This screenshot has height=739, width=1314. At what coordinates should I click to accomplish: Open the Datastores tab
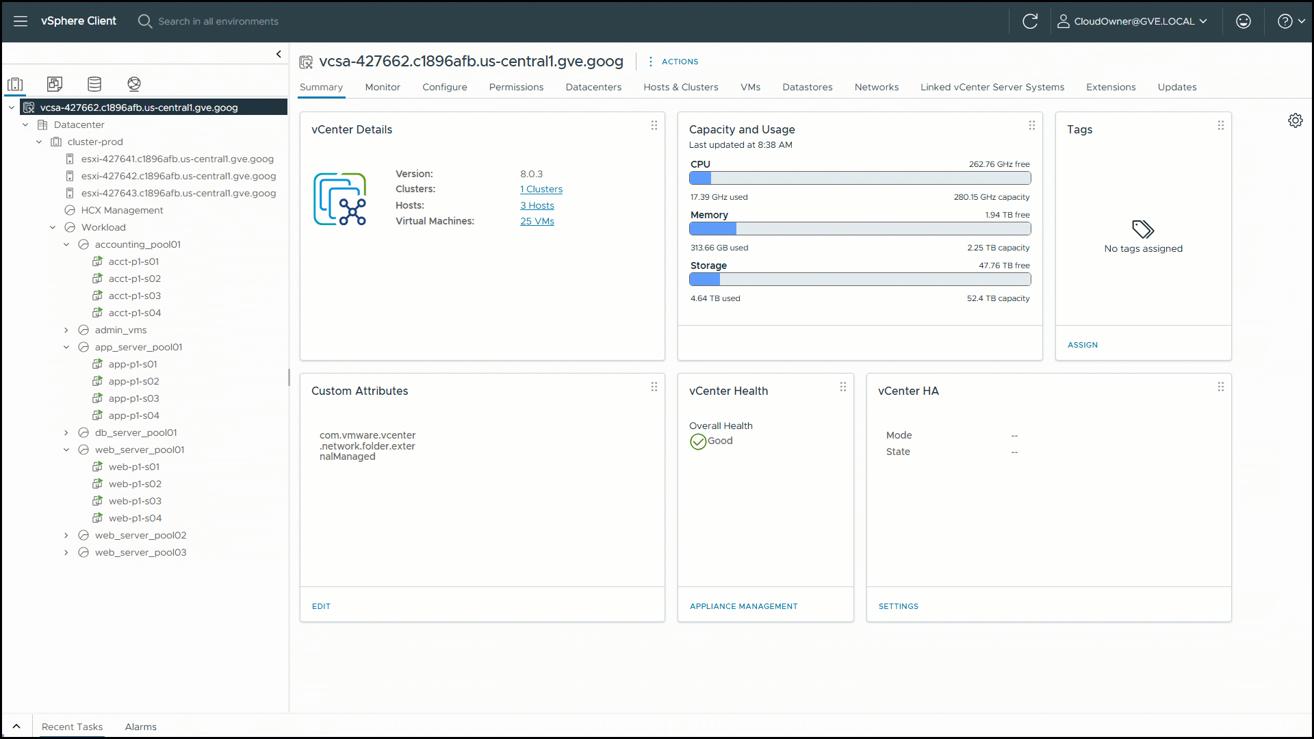(x=808, y=87)
